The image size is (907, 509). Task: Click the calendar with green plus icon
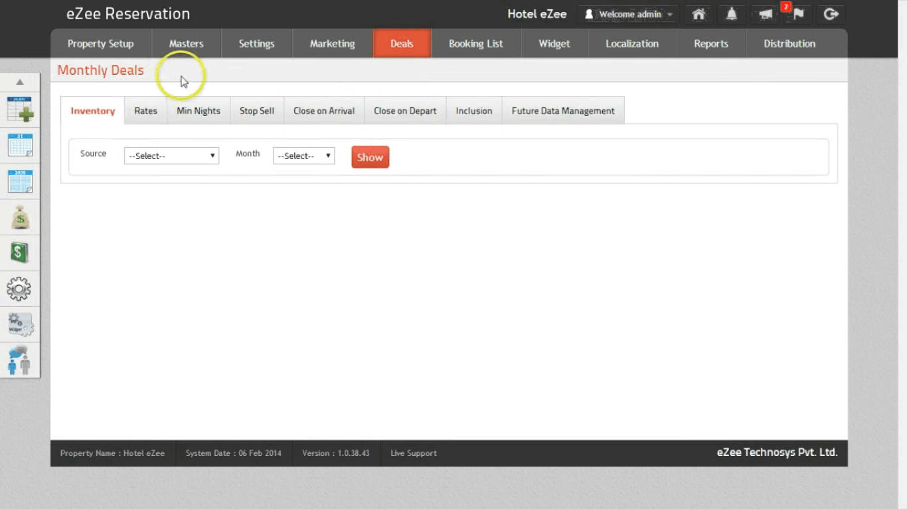pyautogui.click(x=20, y=109)
